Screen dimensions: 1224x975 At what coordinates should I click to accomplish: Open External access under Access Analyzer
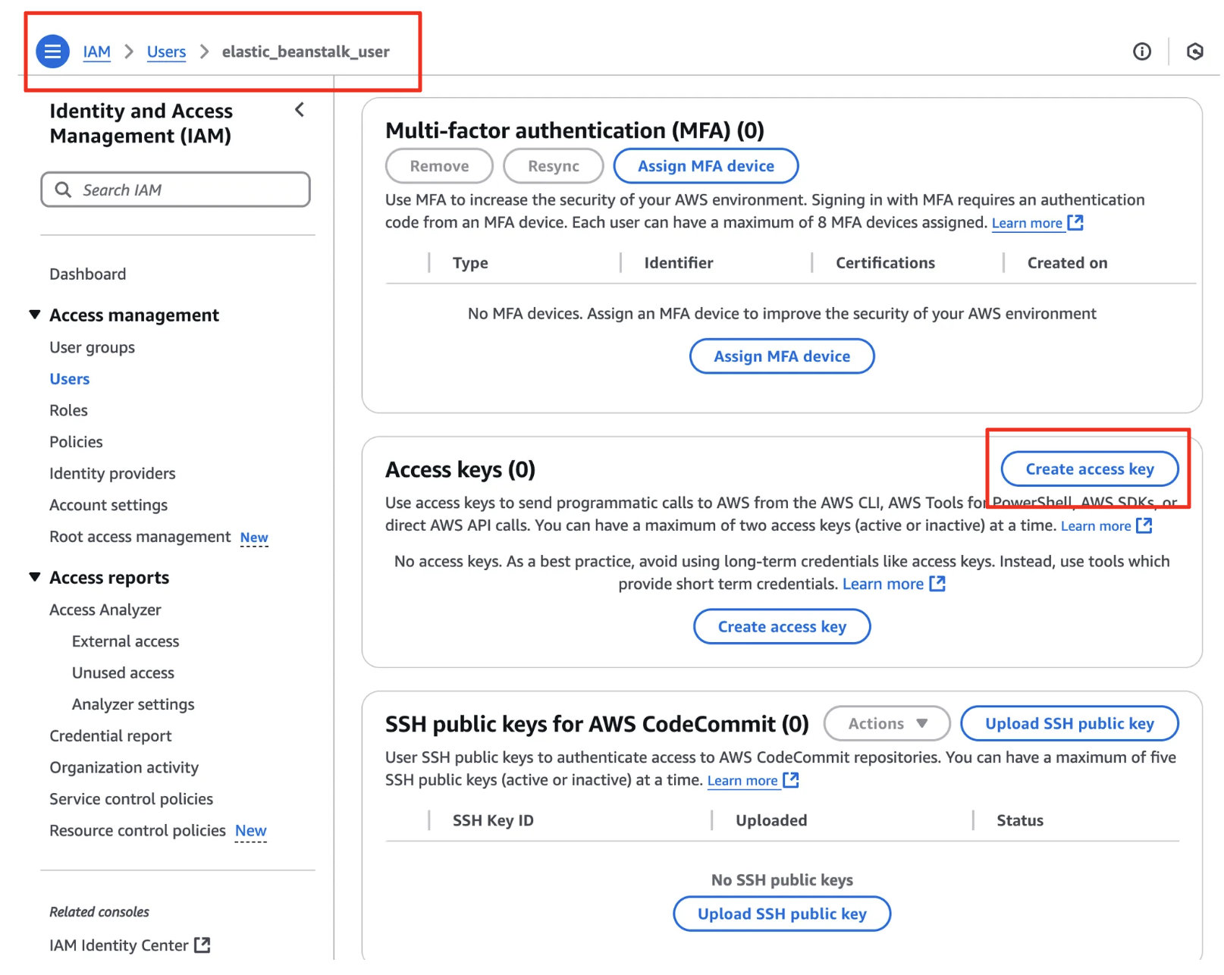point(125,641)
